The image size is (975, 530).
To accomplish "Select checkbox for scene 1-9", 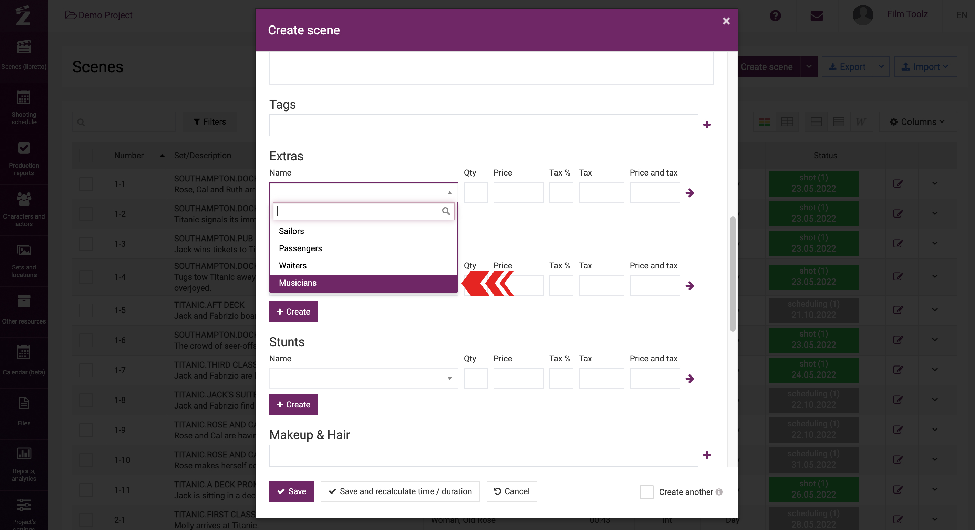I will click(86, 430).
